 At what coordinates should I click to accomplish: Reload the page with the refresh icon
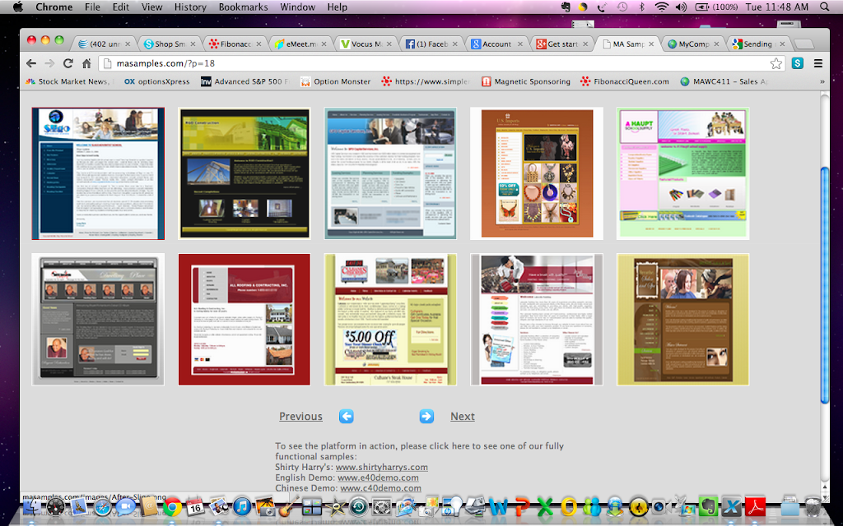[68, 63]
